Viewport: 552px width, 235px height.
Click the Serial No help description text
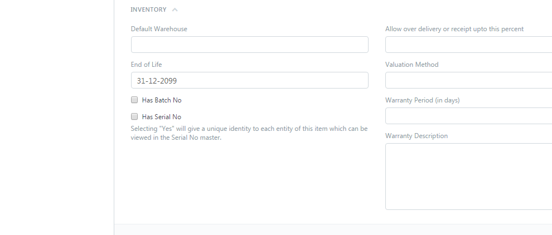249,133
